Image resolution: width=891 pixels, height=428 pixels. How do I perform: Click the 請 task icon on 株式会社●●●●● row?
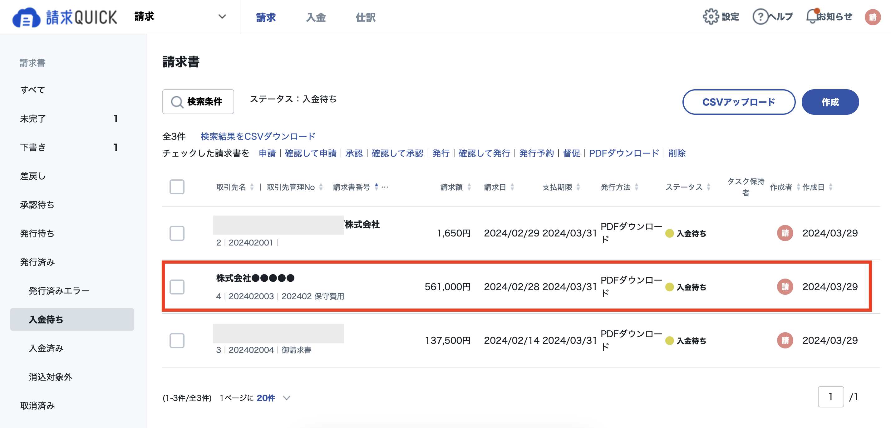click(785, 287)
